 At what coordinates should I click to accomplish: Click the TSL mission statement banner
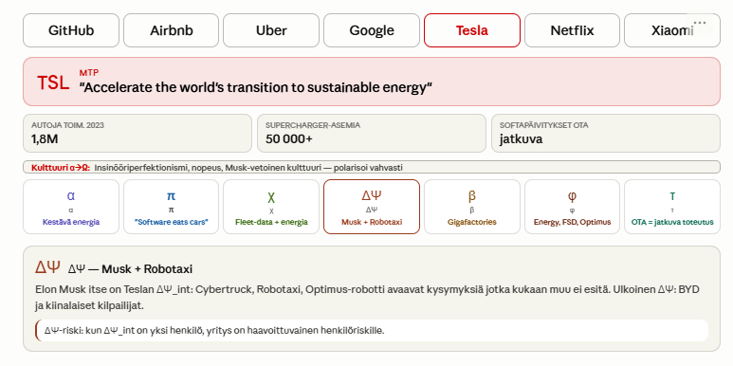[x=372, y=82]
